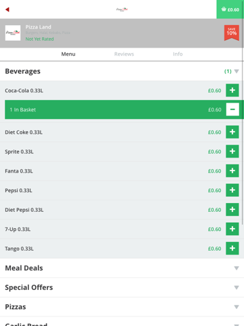Select the Menu tab
The image size is (244, 326).
click(68, 54)
